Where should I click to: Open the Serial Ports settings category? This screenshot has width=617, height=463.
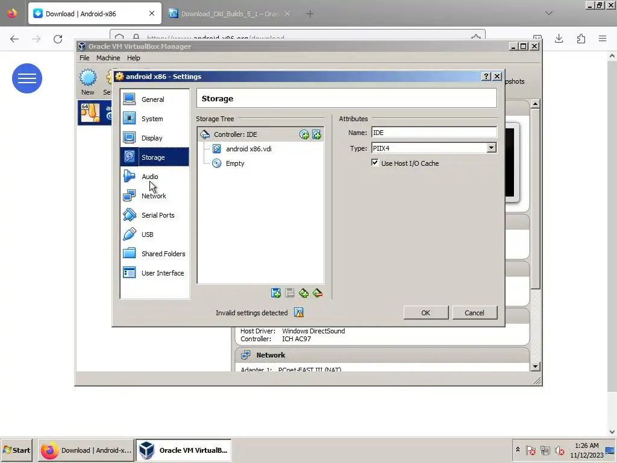tap(155, 215)
